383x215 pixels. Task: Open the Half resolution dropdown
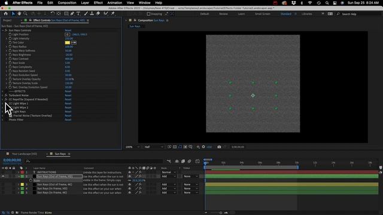coord(154,147)
